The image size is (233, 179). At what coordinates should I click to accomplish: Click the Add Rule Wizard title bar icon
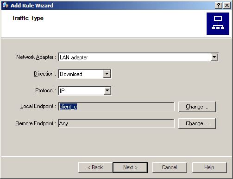6,6
